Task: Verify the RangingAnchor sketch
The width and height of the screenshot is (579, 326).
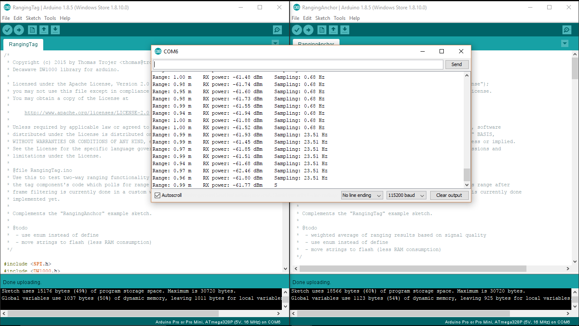Action: tap(297, 30)
